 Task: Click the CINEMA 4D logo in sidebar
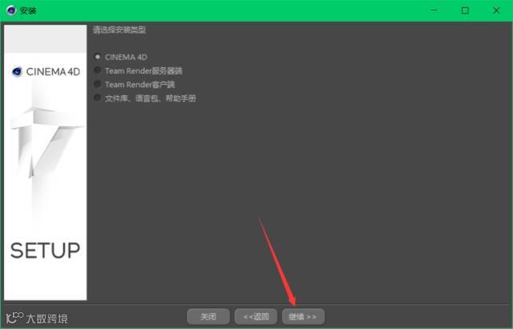click(46, 71)
